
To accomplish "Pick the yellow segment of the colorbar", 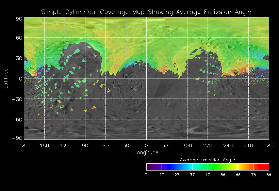I will click(x=233, y=167).
